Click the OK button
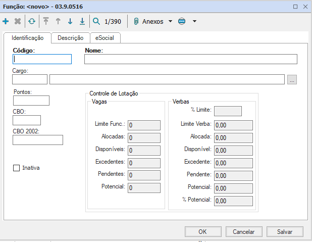The width and height of the screenshot is (312, 242). click(202, 231)
